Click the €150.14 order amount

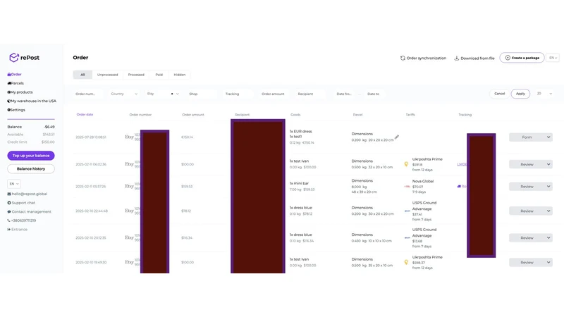coord(187,137)
